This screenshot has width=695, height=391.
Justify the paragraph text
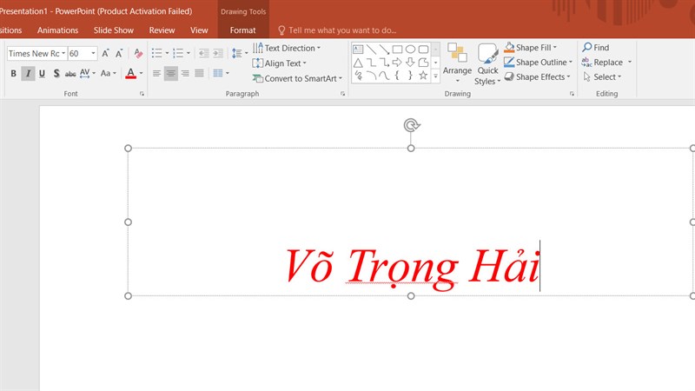[199, 73]
